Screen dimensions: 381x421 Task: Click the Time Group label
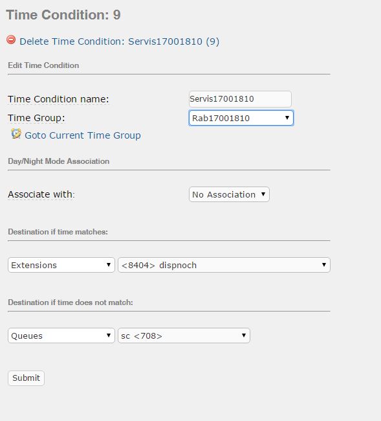click(x=36, y=118)
